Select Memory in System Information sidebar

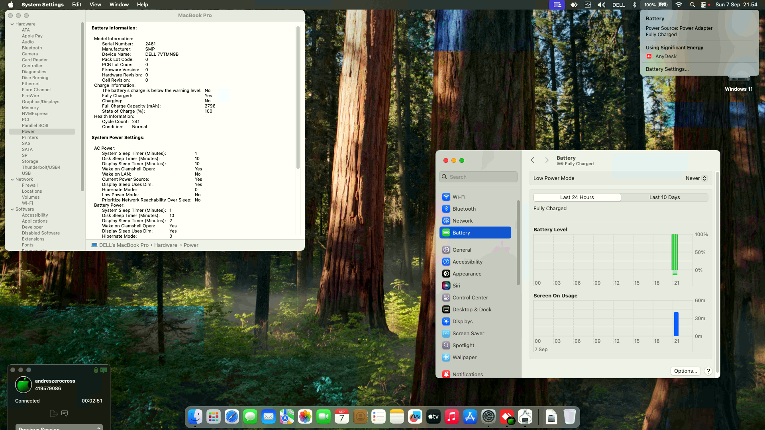[x=30, y=108]
